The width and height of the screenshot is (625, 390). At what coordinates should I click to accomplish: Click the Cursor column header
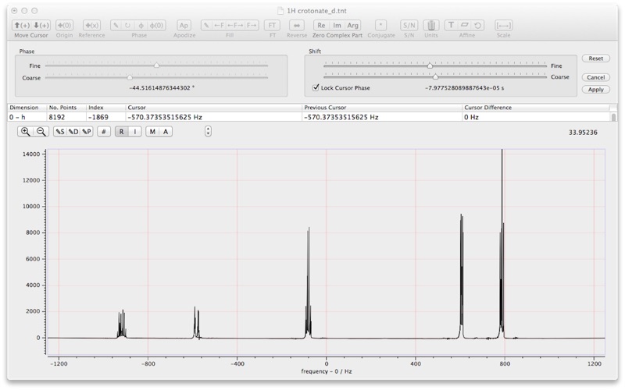coord(214,108)
